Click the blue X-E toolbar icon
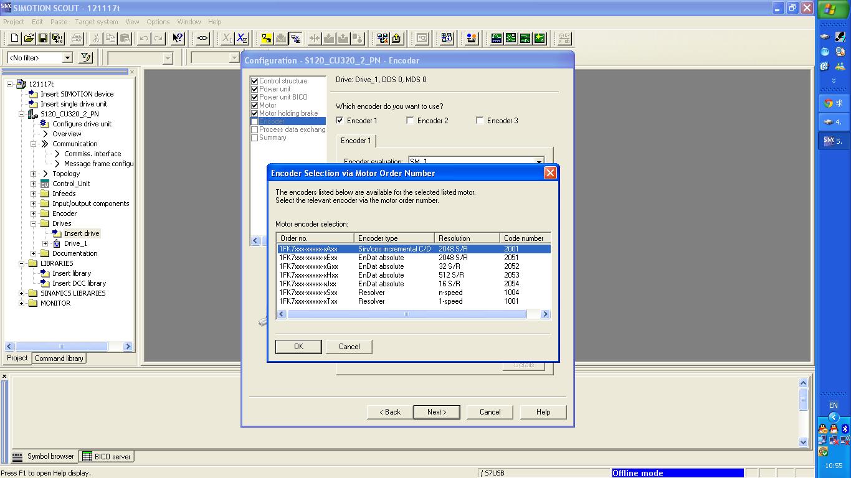This screenshot has width=851, height=478. coord(242,39)
